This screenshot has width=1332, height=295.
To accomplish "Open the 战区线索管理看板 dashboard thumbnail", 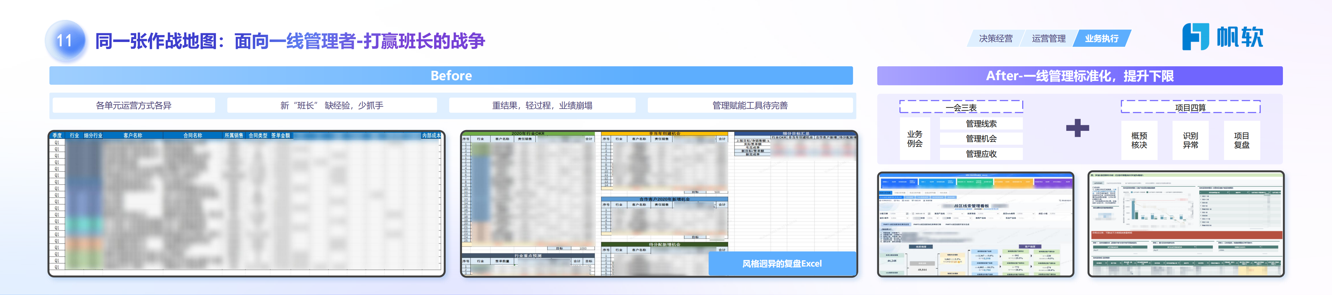I will point(975,224).
